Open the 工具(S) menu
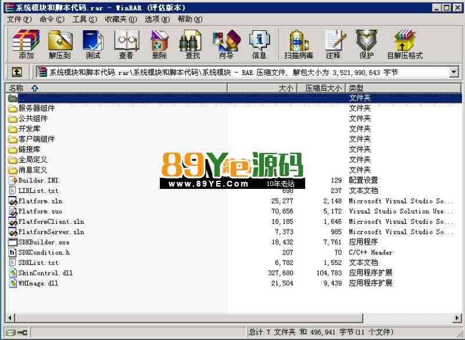This screenshot has width=465, height=340. [x=85, y=19]
